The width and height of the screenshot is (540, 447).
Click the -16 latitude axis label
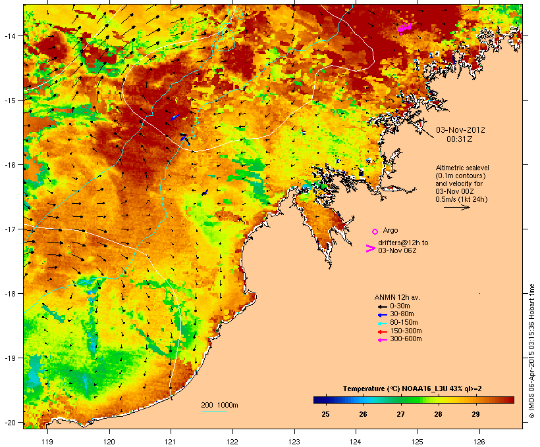coord(9,165)
